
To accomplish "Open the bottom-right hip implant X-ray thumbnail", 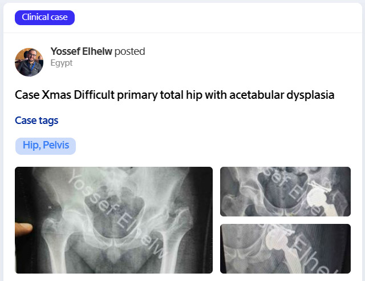I will 285,248.
